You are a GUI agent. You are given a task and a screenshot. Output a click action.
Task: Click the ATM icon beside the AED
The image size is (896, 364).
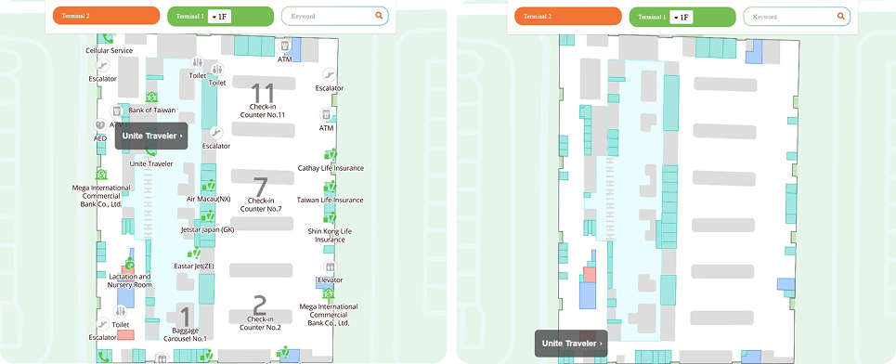(117, 110)
